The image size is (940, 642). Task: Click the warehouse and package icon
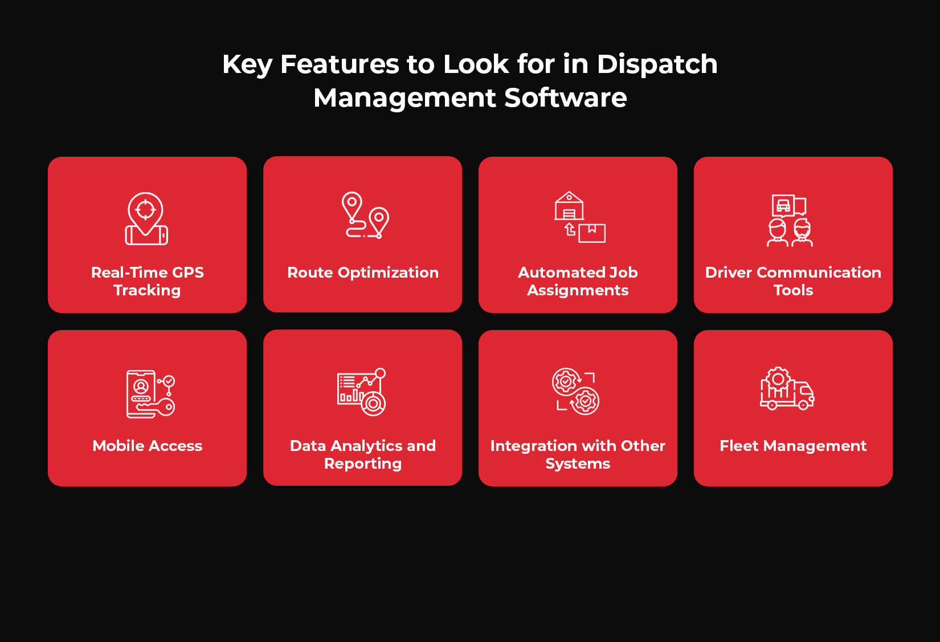(x=580, y=217)
